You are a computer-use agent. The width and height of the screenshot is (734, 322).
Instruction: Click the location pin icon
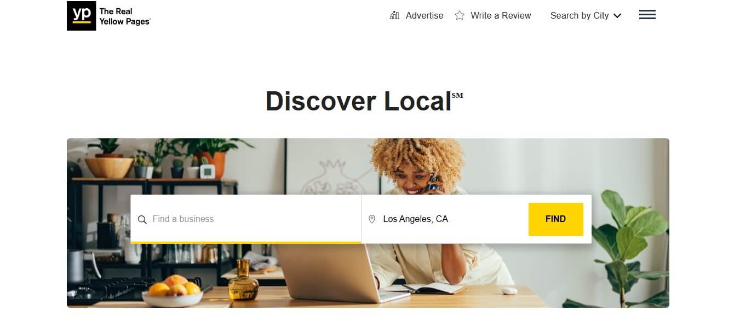(x=372, y=219)
